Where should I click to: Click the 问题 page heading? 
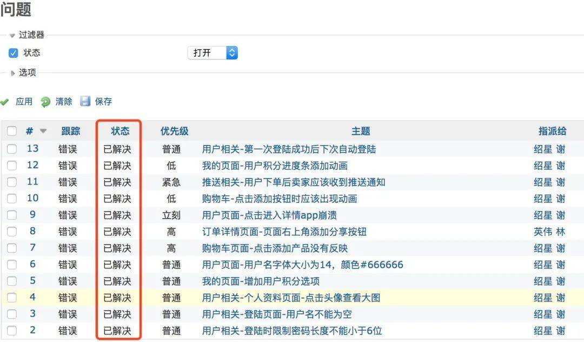[16, 9]
